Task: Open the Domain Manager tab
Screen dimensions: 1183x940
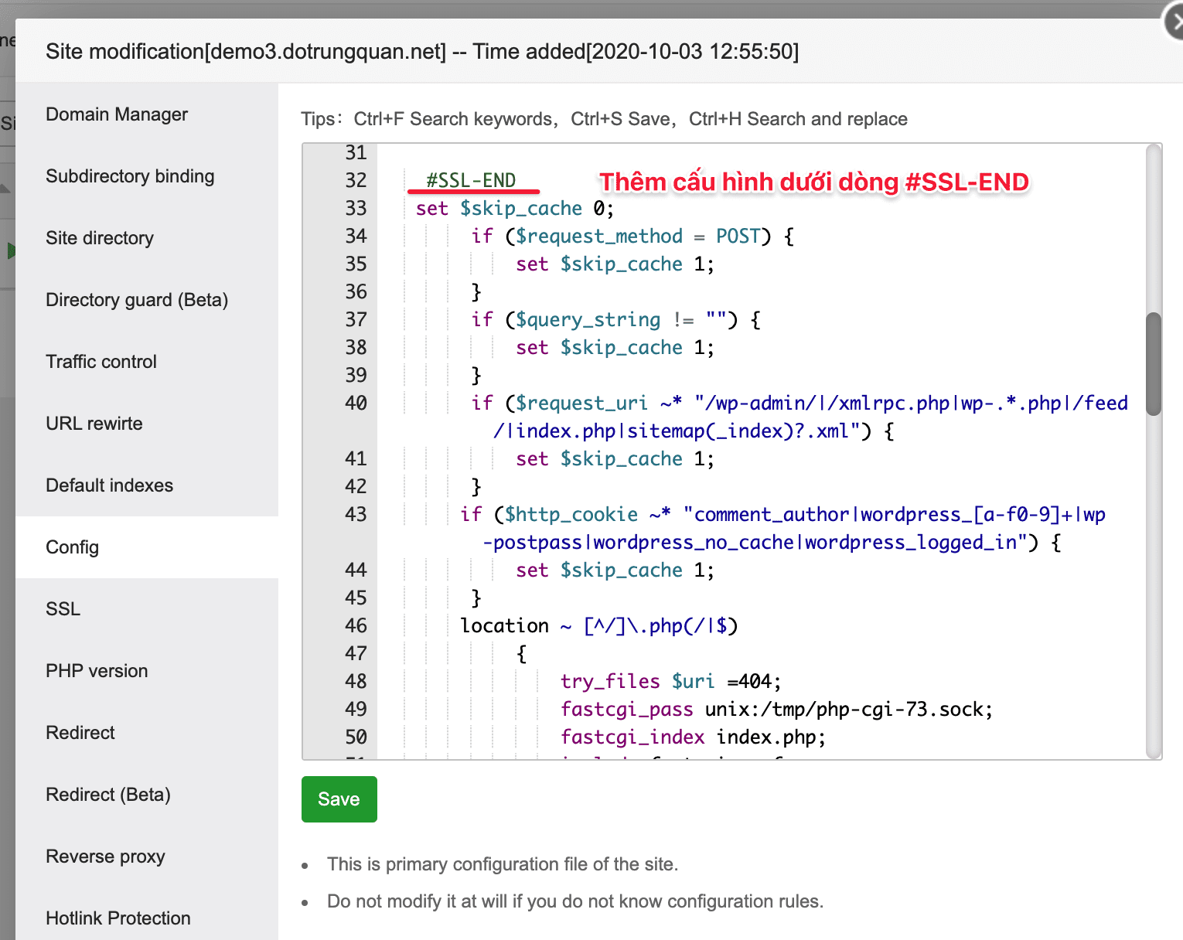Action: [x=117, y=114]
